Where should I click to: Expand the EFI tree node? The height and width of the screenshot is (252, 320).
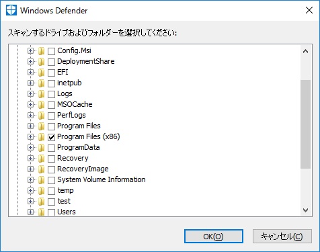coord(30,72)
